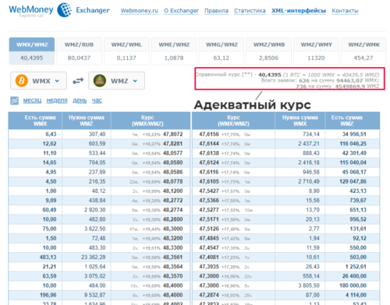This screenshot has width=390, height=305.
Task: Click the green WMZ pyramid icon
Action: [100, 81]
